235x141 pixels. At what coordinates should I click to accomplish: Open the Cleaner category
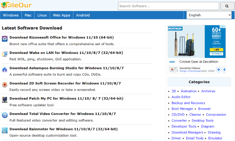click(195, 115)
